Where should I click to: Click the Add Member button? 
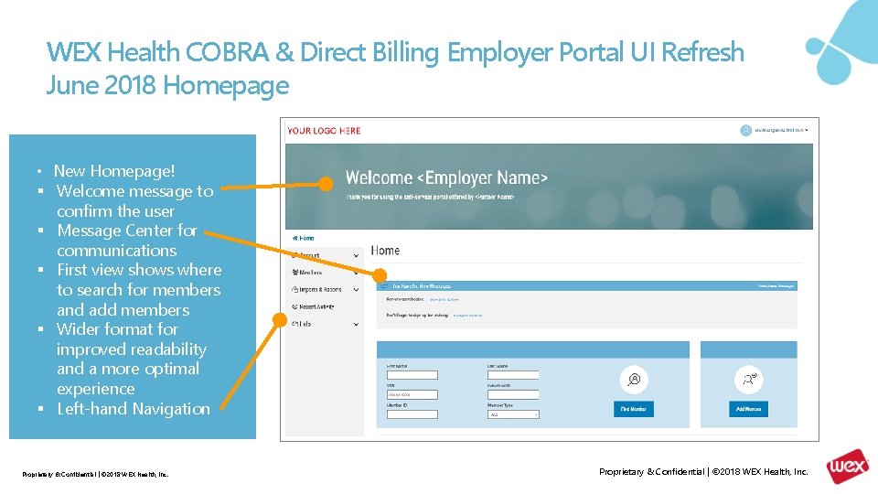(x=748, y=409)
